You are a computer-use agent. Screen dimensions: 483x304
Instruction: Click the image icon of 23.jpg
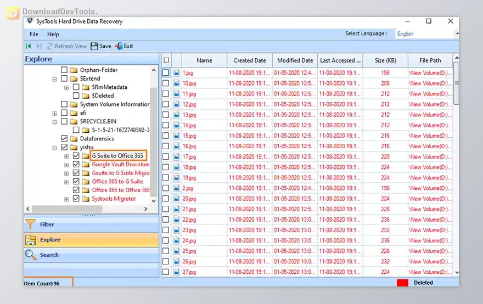[x=177, y=230]
